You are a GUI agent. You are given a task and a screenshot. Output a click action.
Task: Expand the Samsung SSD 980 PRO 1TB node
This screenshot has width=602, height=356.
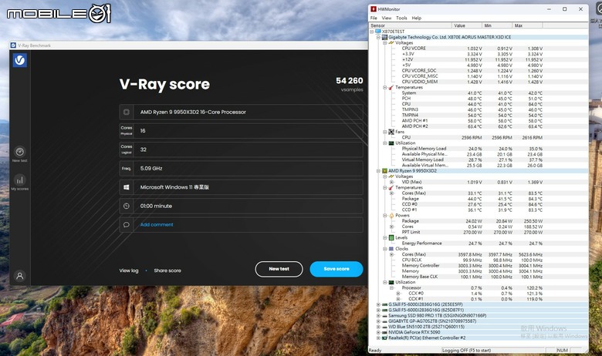point(378,316)
